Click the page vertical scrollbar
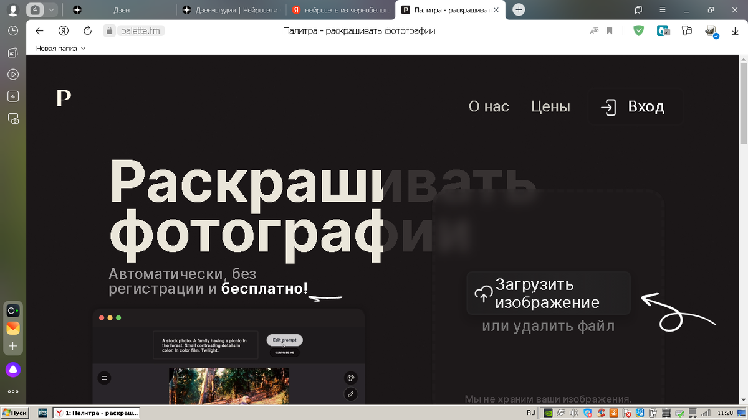Screen dimensions: 748x420 tap(743, 102)
